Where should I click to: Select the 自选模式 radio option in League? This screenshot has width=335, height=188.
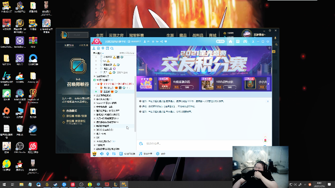[x=70, y=111]
